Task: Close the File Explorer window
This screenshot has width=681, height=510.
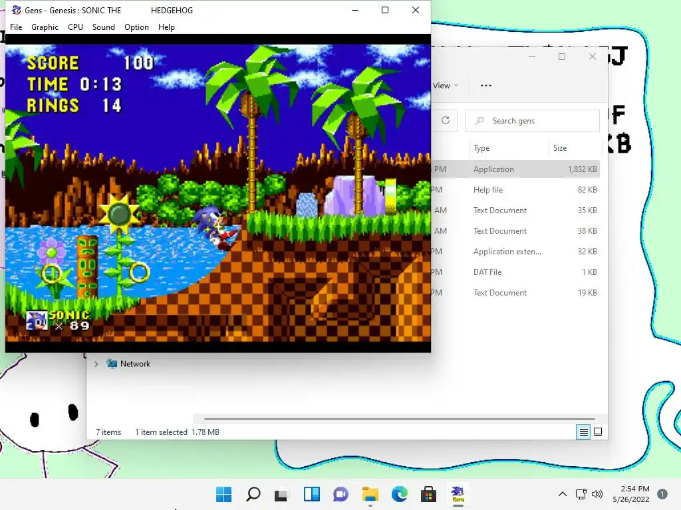Action: coord(593,57)
